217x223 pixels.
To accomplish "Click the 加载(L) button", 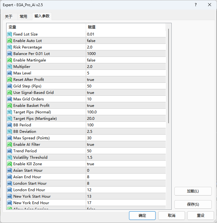I will click(193, 191).
